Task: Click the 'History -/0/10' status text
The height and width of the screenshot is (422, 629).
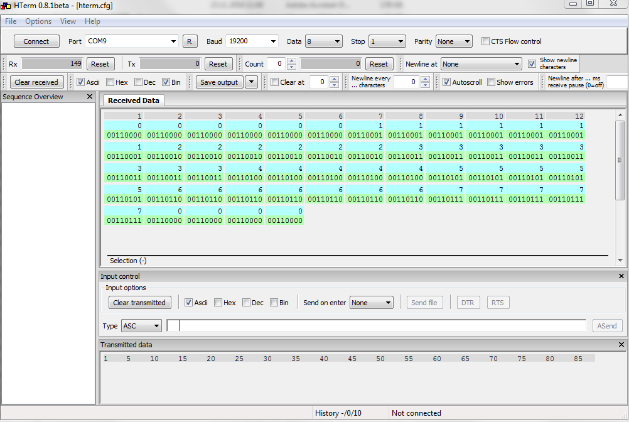Action: (x=338, y=413)
